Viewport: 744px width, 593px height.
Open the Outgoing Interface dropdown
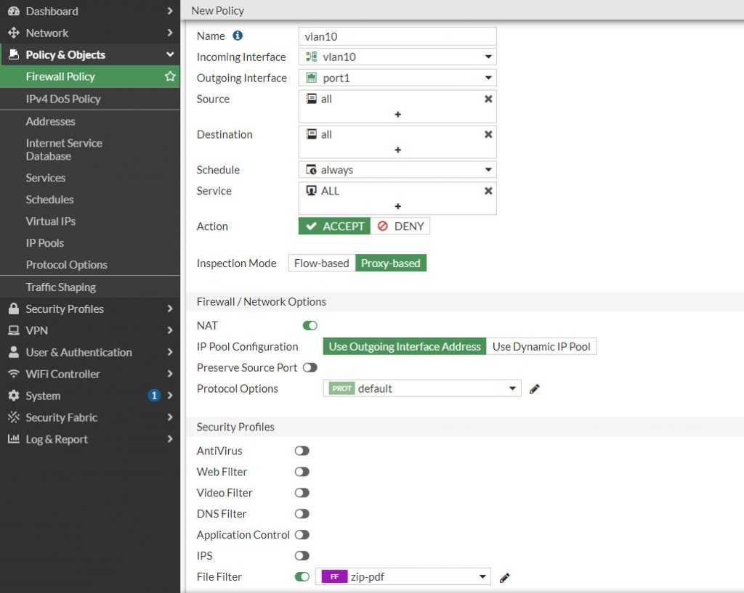click(490, 78)
